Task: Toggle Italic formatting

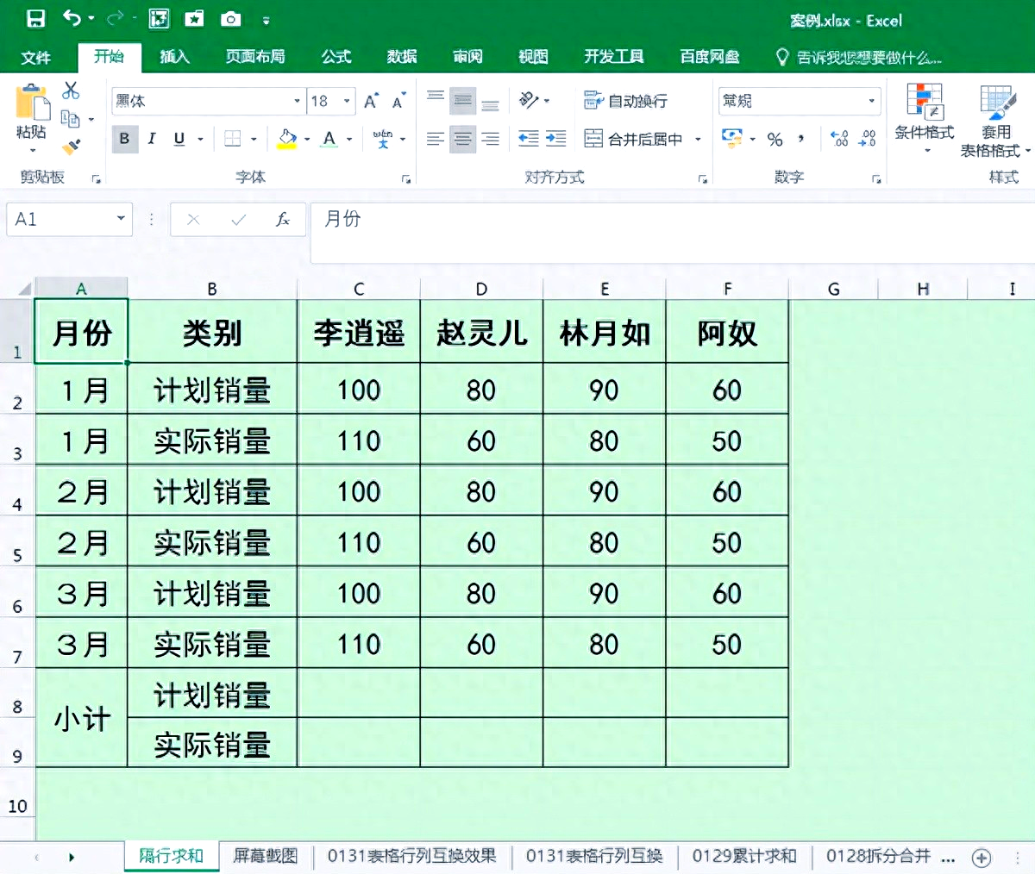Action: (x=152, y=139)
